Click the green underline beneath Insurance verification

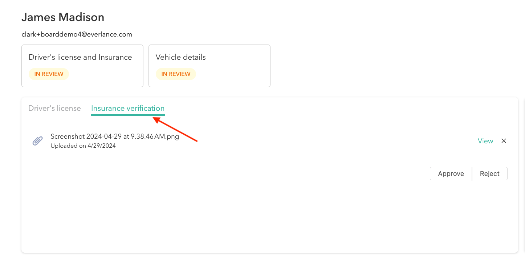tap(128, 115)
